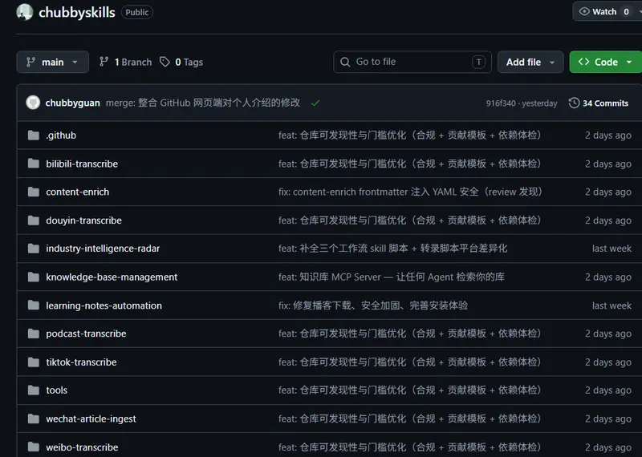Click the branch icon beside 1 Branch
The image size is (642, 457).
point(104,62)
